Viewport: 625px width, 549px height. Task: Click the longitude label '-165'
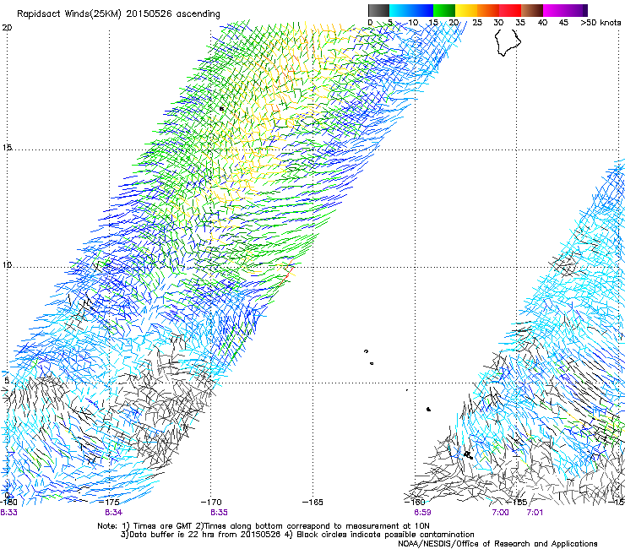coord(312,503)
